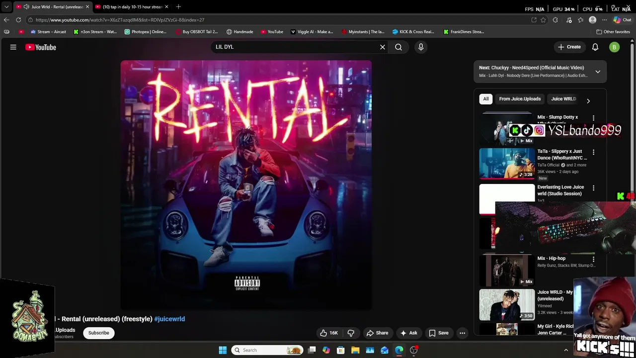Play the TaTa - Slippery thumbnail

pyautogui.click(x=507, y=163)
